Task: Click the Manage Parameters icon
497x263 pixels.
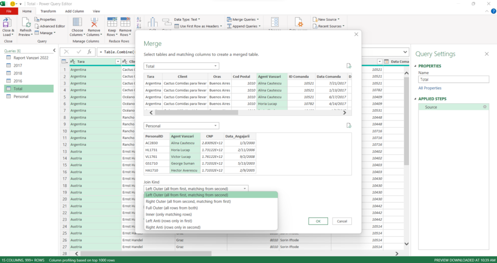Action: tap(275, 23)
